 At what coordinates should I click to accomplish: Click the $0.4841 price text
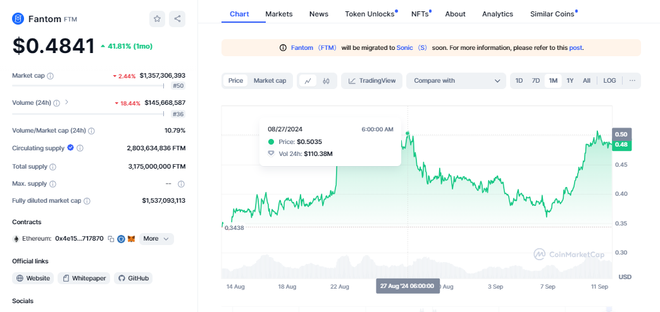coord(53,46)
